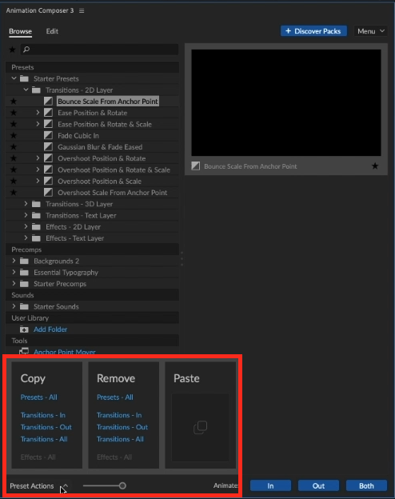395x499 pixels.
Task: Select the Overshoot Position & Rotate preset icon
Action: pyautogui.click(x=49, y=158)
